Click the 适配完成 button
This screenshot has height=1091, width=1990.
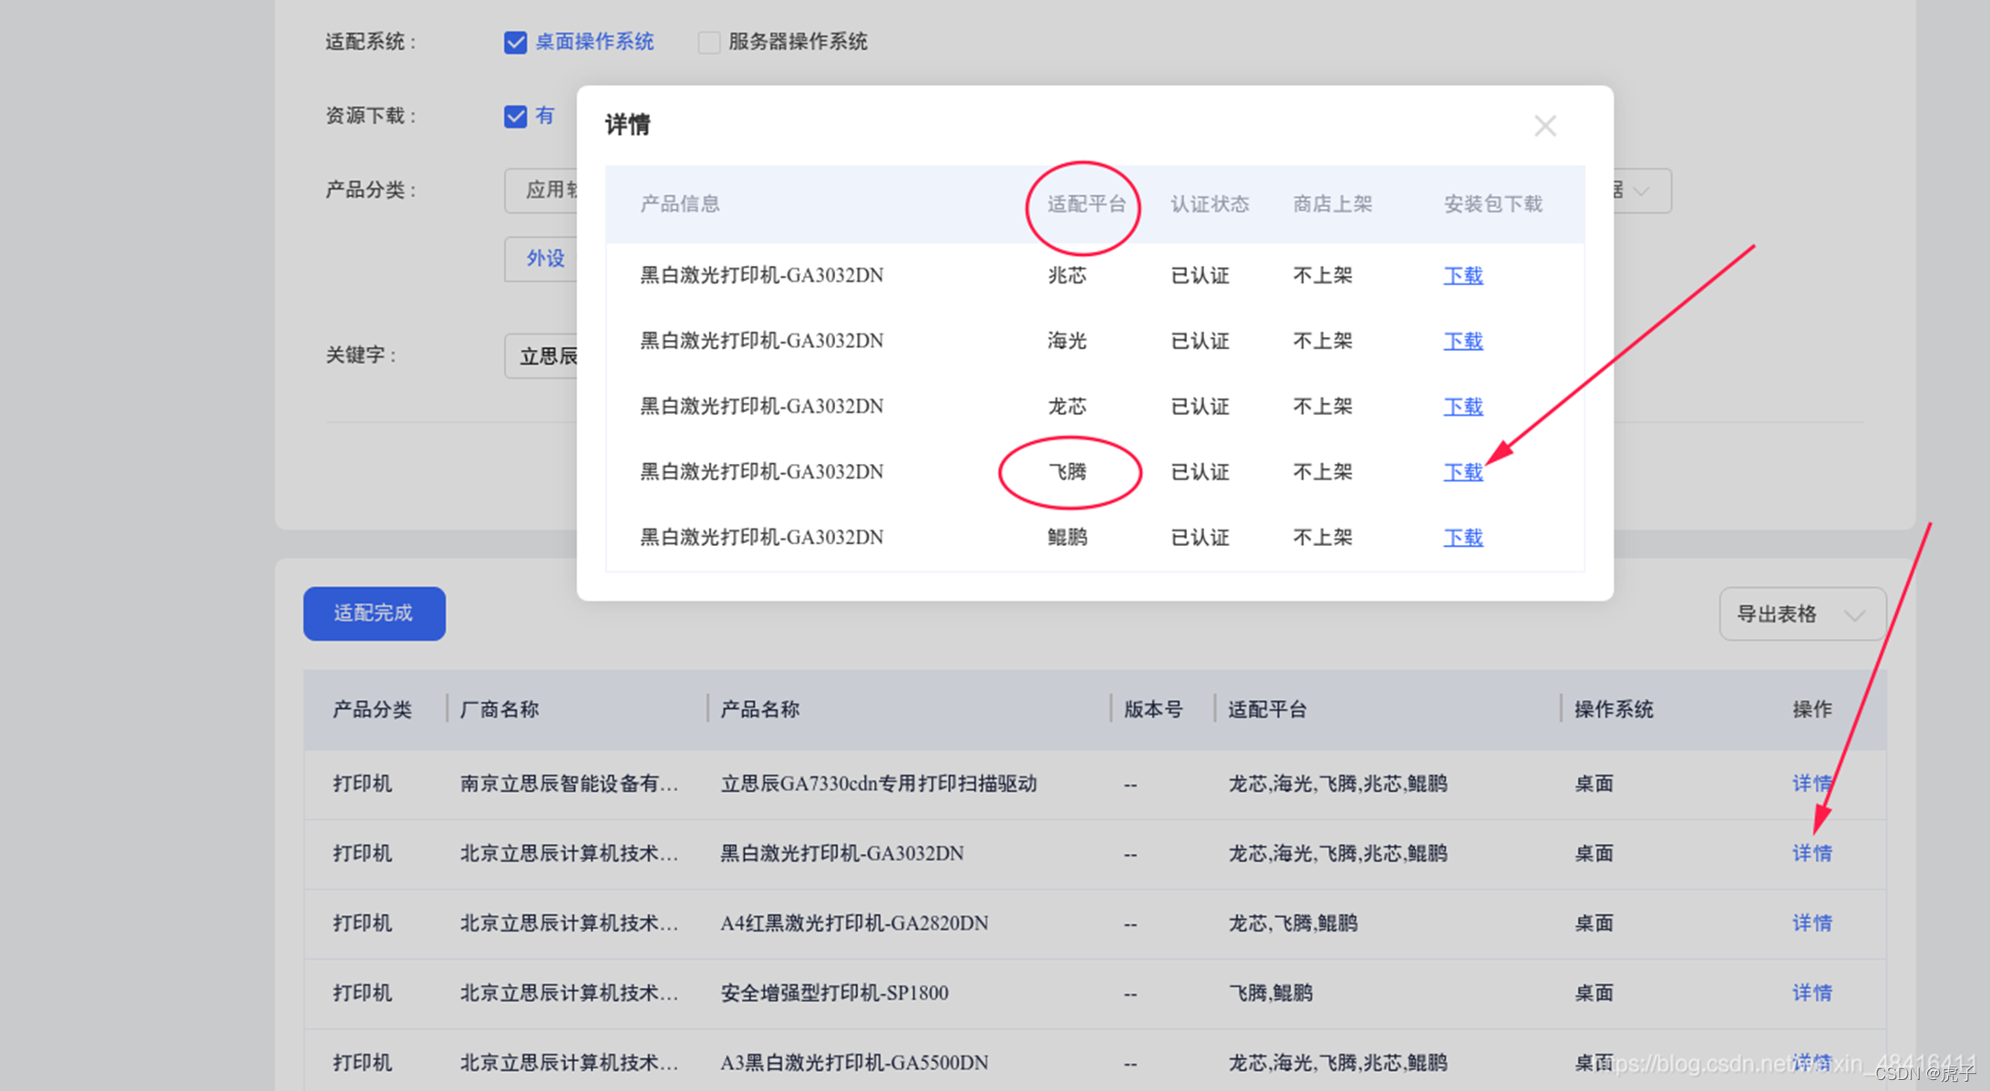pyautogui.click(x=374, y=613)
